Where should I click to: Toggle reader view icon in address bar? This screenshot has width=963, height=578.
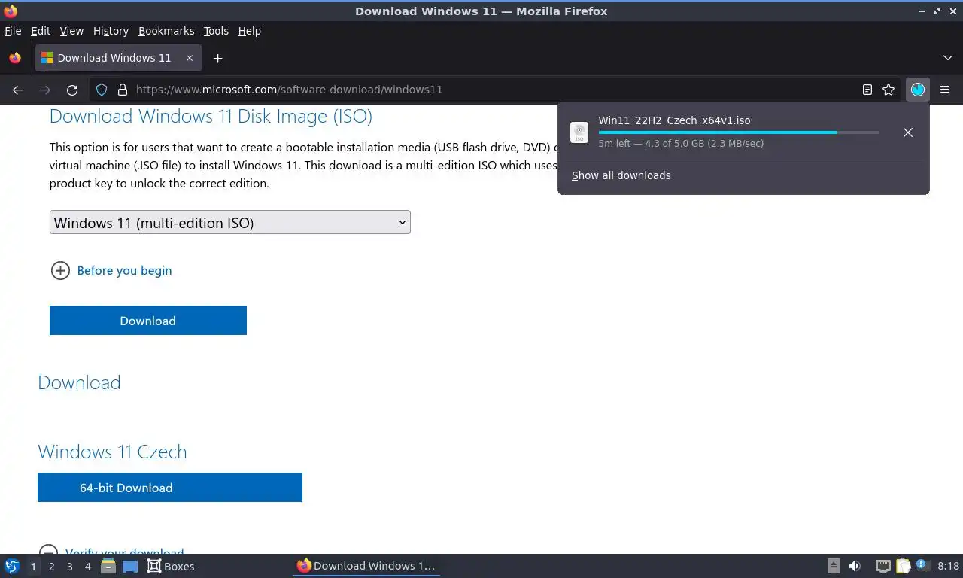point(867,90)
